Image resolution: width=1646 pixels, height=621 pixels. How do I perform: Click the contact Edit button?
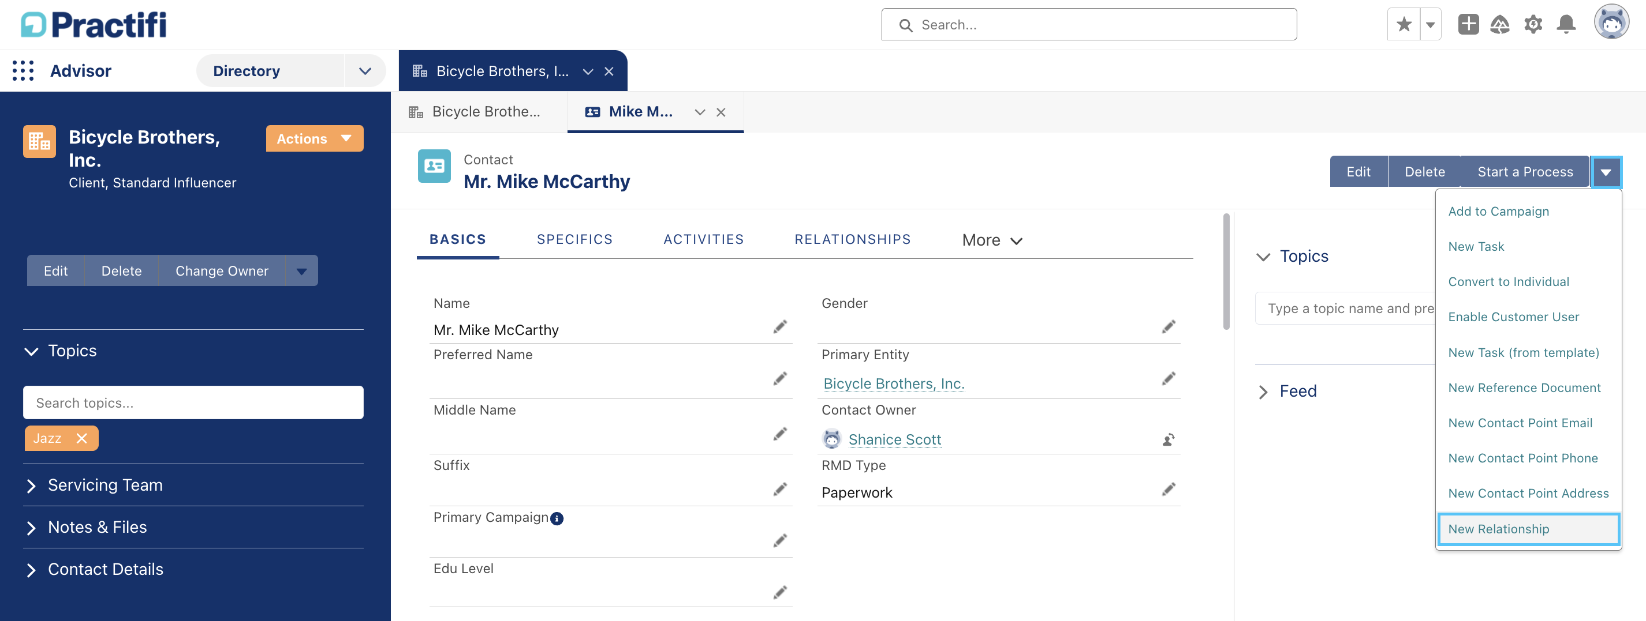tap(1358, 172)
